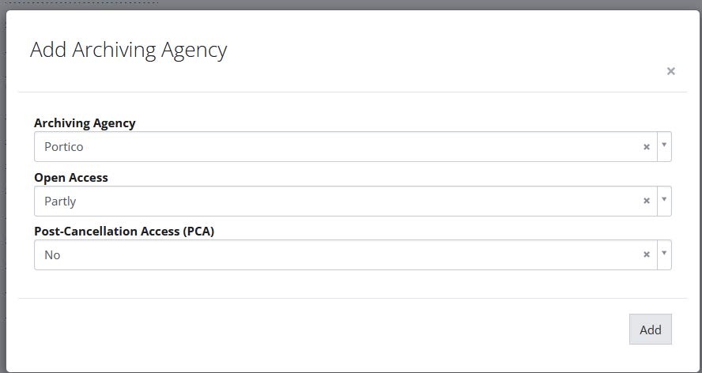This screenshot has height=373, width=702.
Task: Open the Open Access dropdown arrow
Action: (x=664, y=201)
